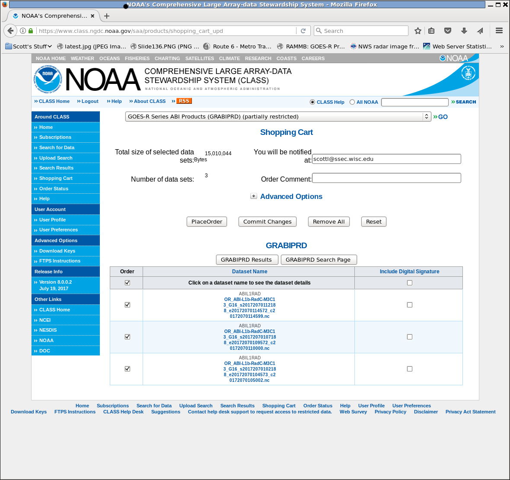Screen dimensions: 510x480
Task: Show the site information icon in the address bar
Action: coord(23,31)
